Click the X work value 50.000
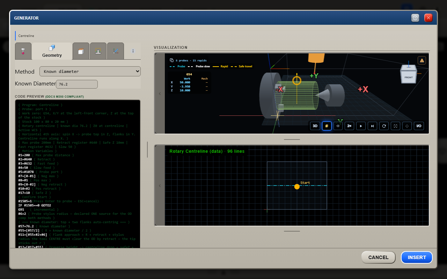Screen dimensions: 447x279 pos(185,83)
